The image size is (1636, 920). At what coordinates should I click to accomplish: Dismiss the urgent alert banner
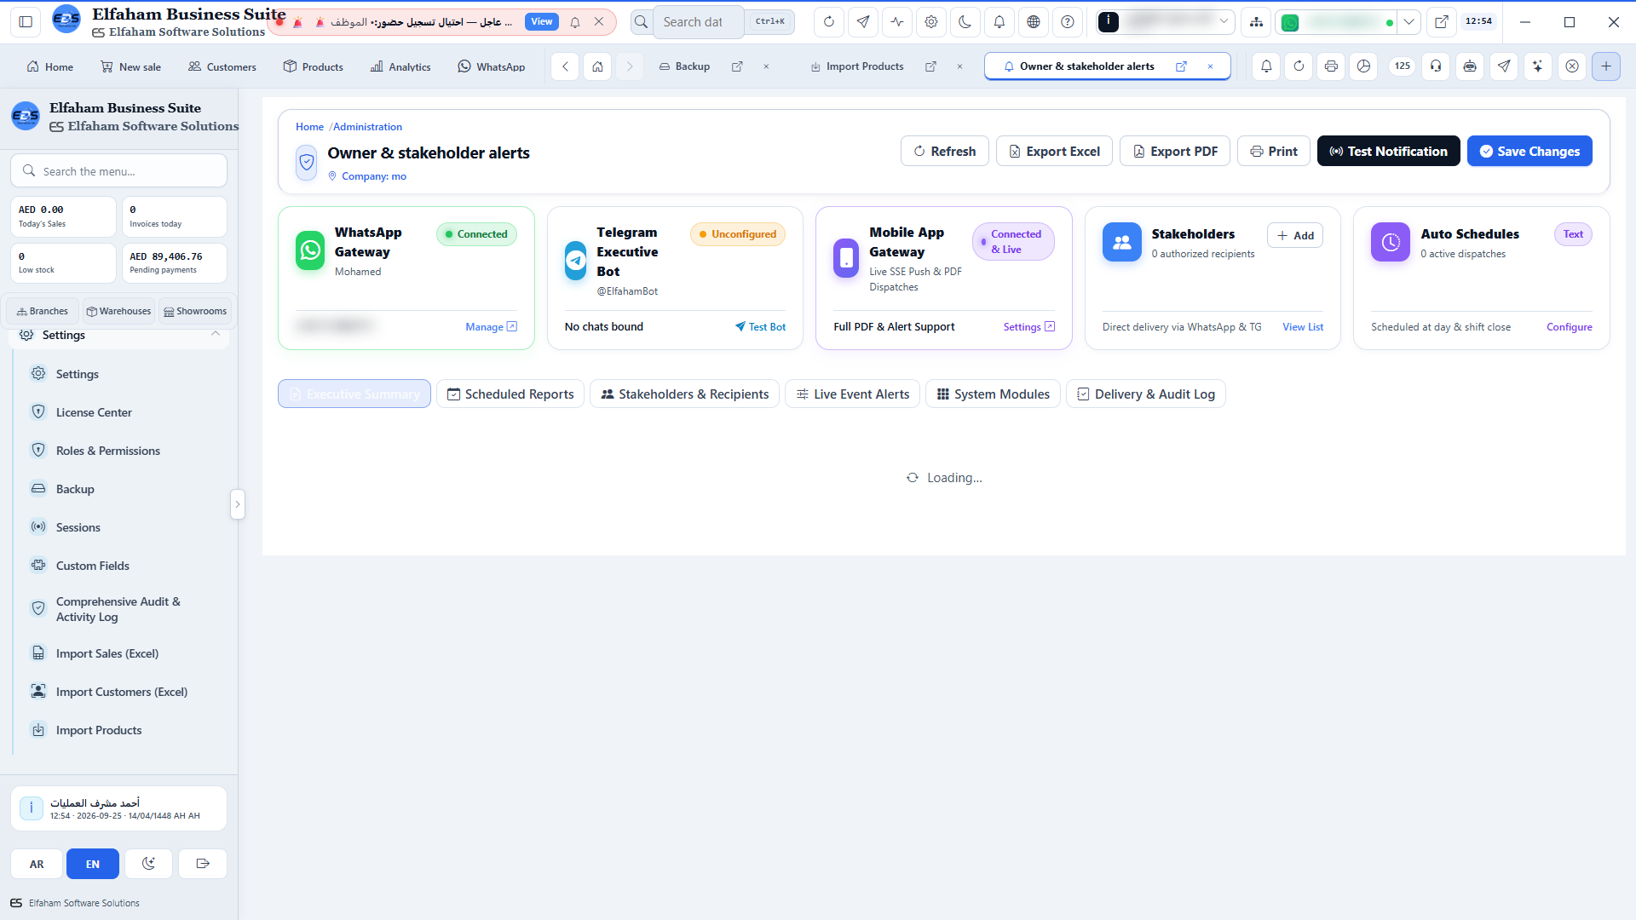tap(599, 22)
